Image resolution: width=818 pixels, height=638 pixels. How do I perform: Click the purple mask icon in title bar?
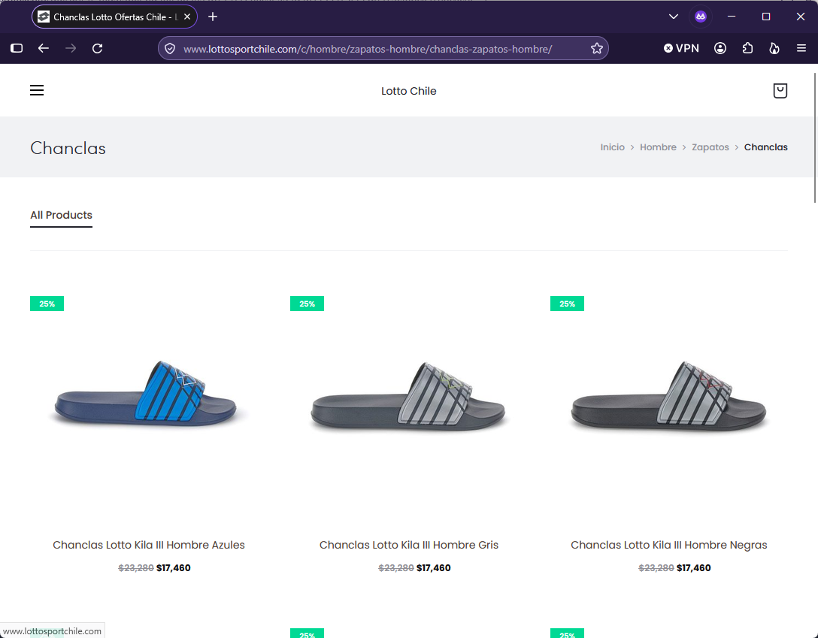coord(701,17)
